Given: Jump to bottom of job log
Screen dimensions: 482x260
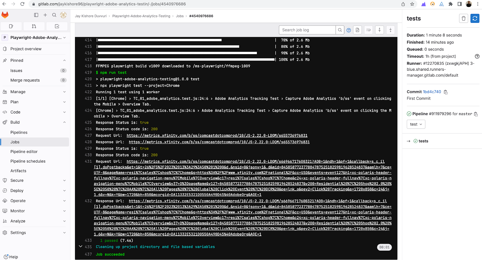Looking at the screenshot, I should [390, 30].
